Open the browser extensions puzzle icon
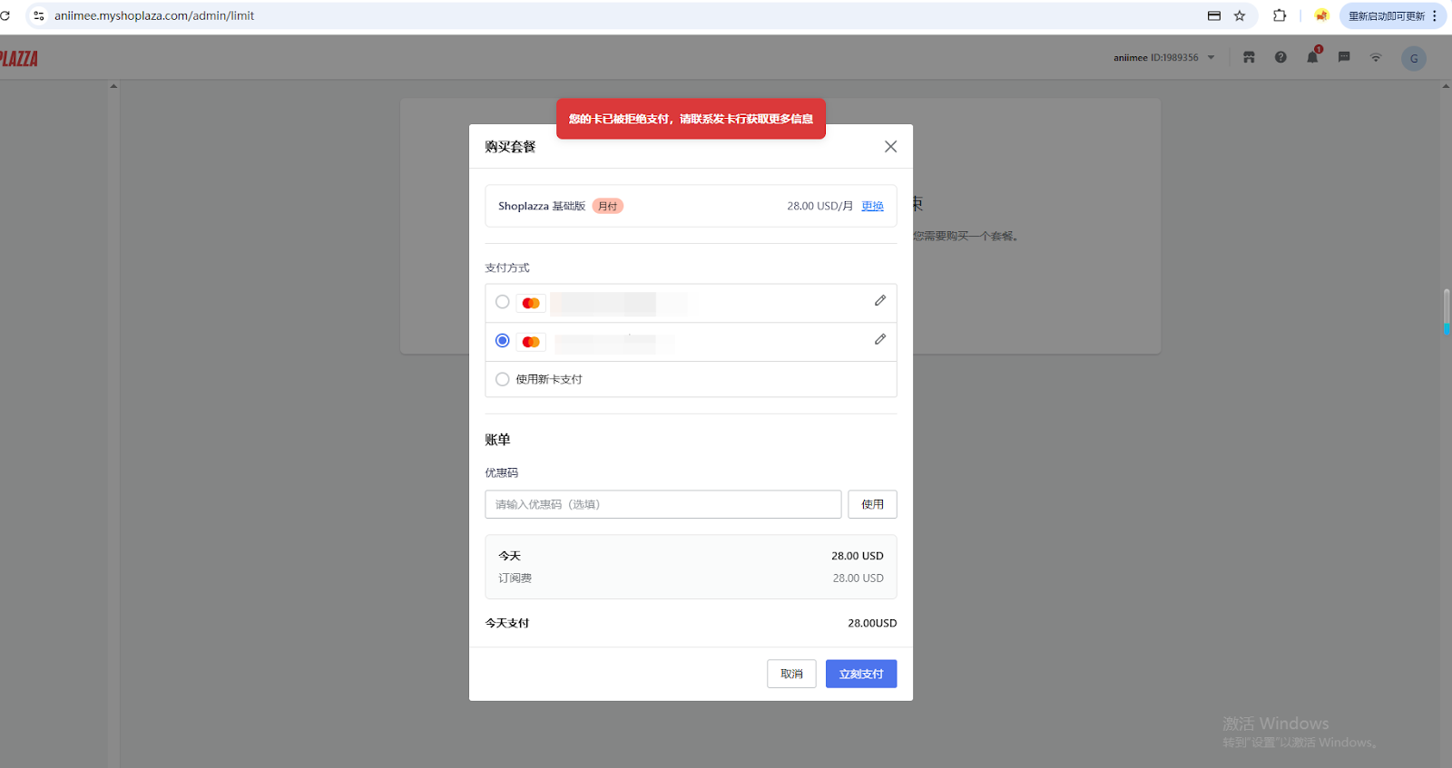 (x=1280, y=15)
